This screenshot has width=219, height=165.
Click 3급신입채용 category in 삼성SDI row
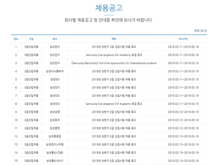pos(31,79)
